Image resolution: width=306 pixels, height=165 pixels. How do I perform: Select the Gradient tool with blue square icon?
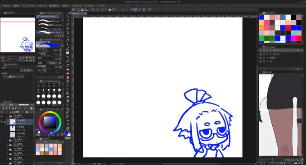[67, 53]
